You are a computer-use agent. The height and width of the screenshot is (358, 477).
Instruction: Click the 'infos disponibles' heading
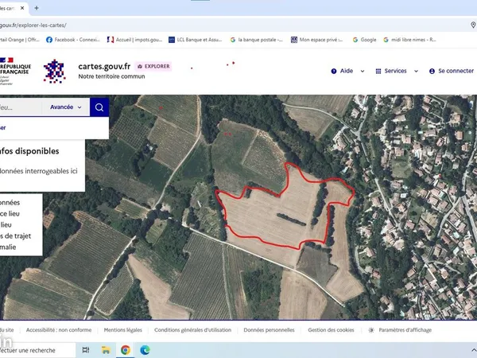tap(29, 151)
